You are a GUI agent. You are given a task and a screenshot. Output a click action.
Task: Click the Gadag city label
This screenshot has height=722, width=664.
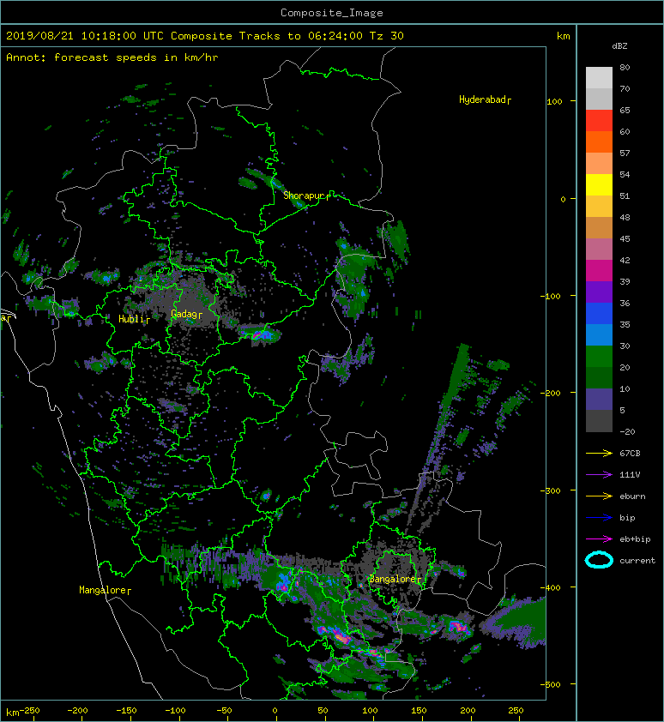[186, 314]
